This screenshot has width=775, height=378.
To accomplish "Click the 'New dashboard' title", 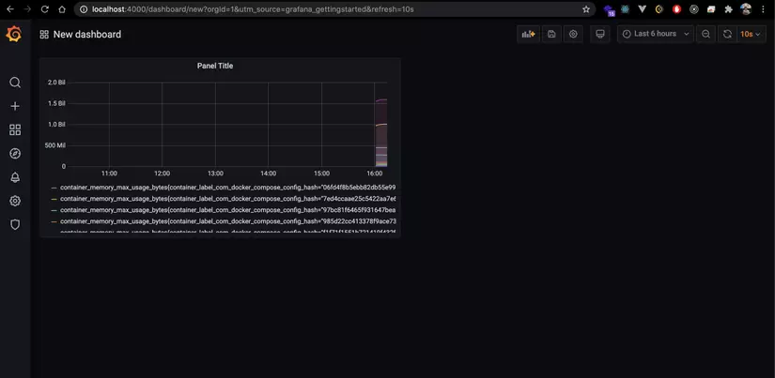I will click(87, 35).
